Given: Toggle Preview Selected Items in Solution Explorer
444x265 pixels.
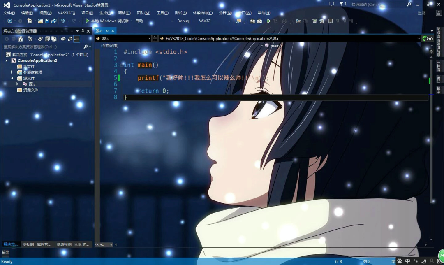Looking at the screenshot, I should (76, 39).
